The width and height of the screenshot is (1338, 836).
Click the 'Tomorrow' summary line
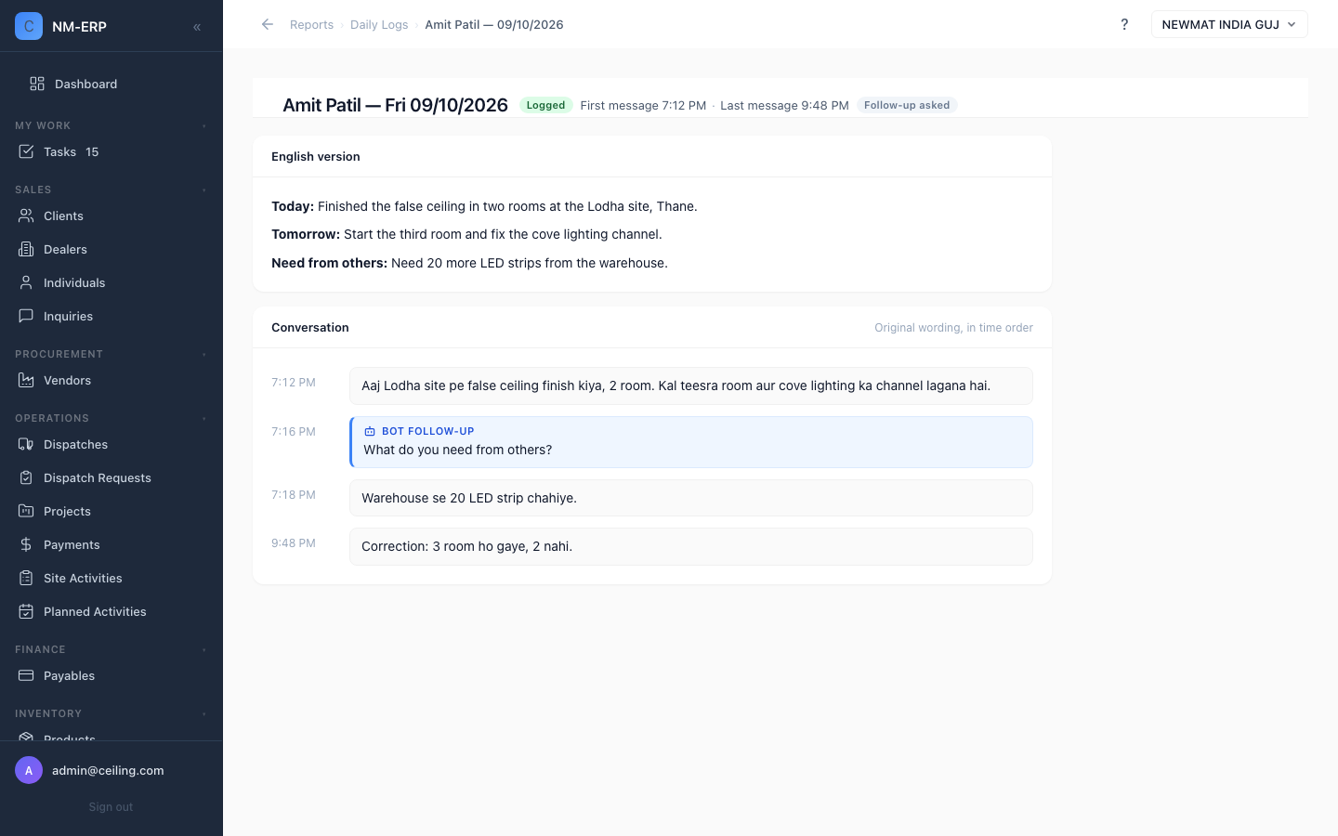point(466,234)
